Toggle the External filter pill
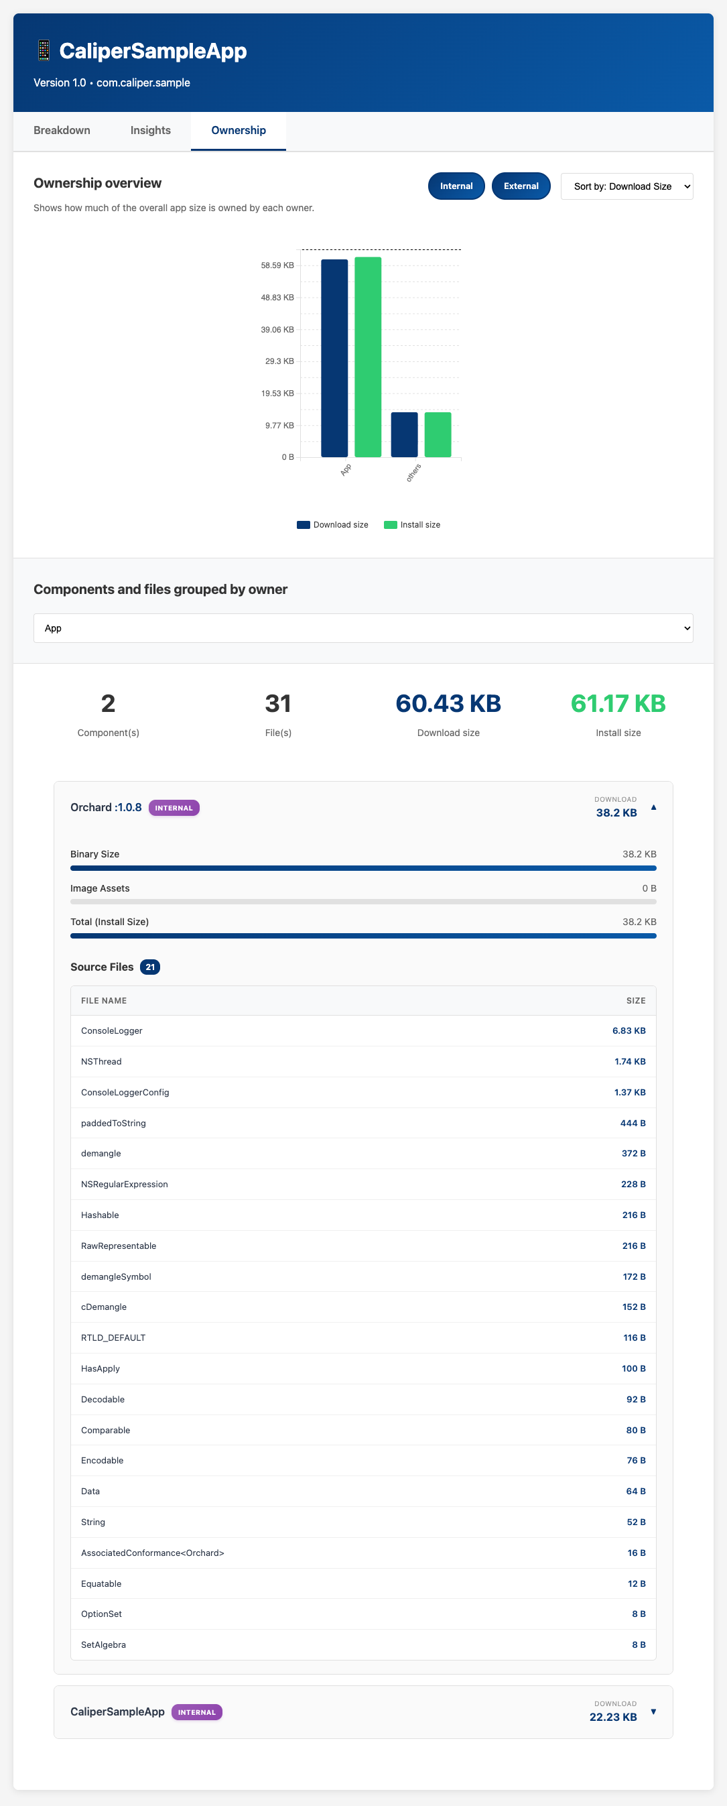Screen dimensions: 727x1806 pos(521,186)
